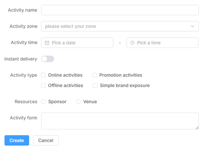Screen dimensions: 211x153
Task: Click the resize grip of Activity form textarea
Action: click(x=197, y=128)
